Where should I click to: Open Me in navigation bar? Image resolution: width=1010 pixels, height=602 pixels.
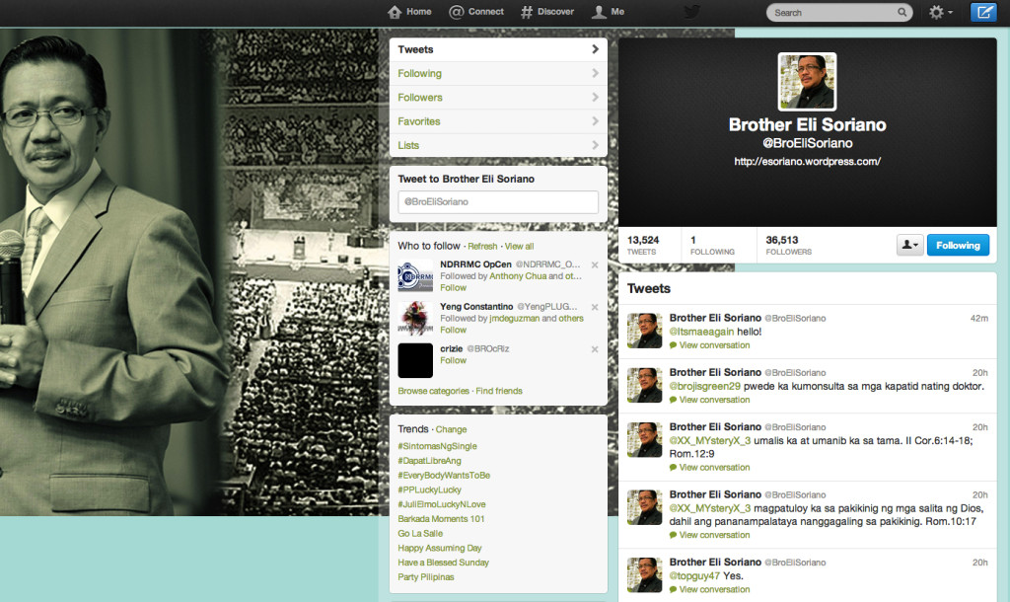608,12
